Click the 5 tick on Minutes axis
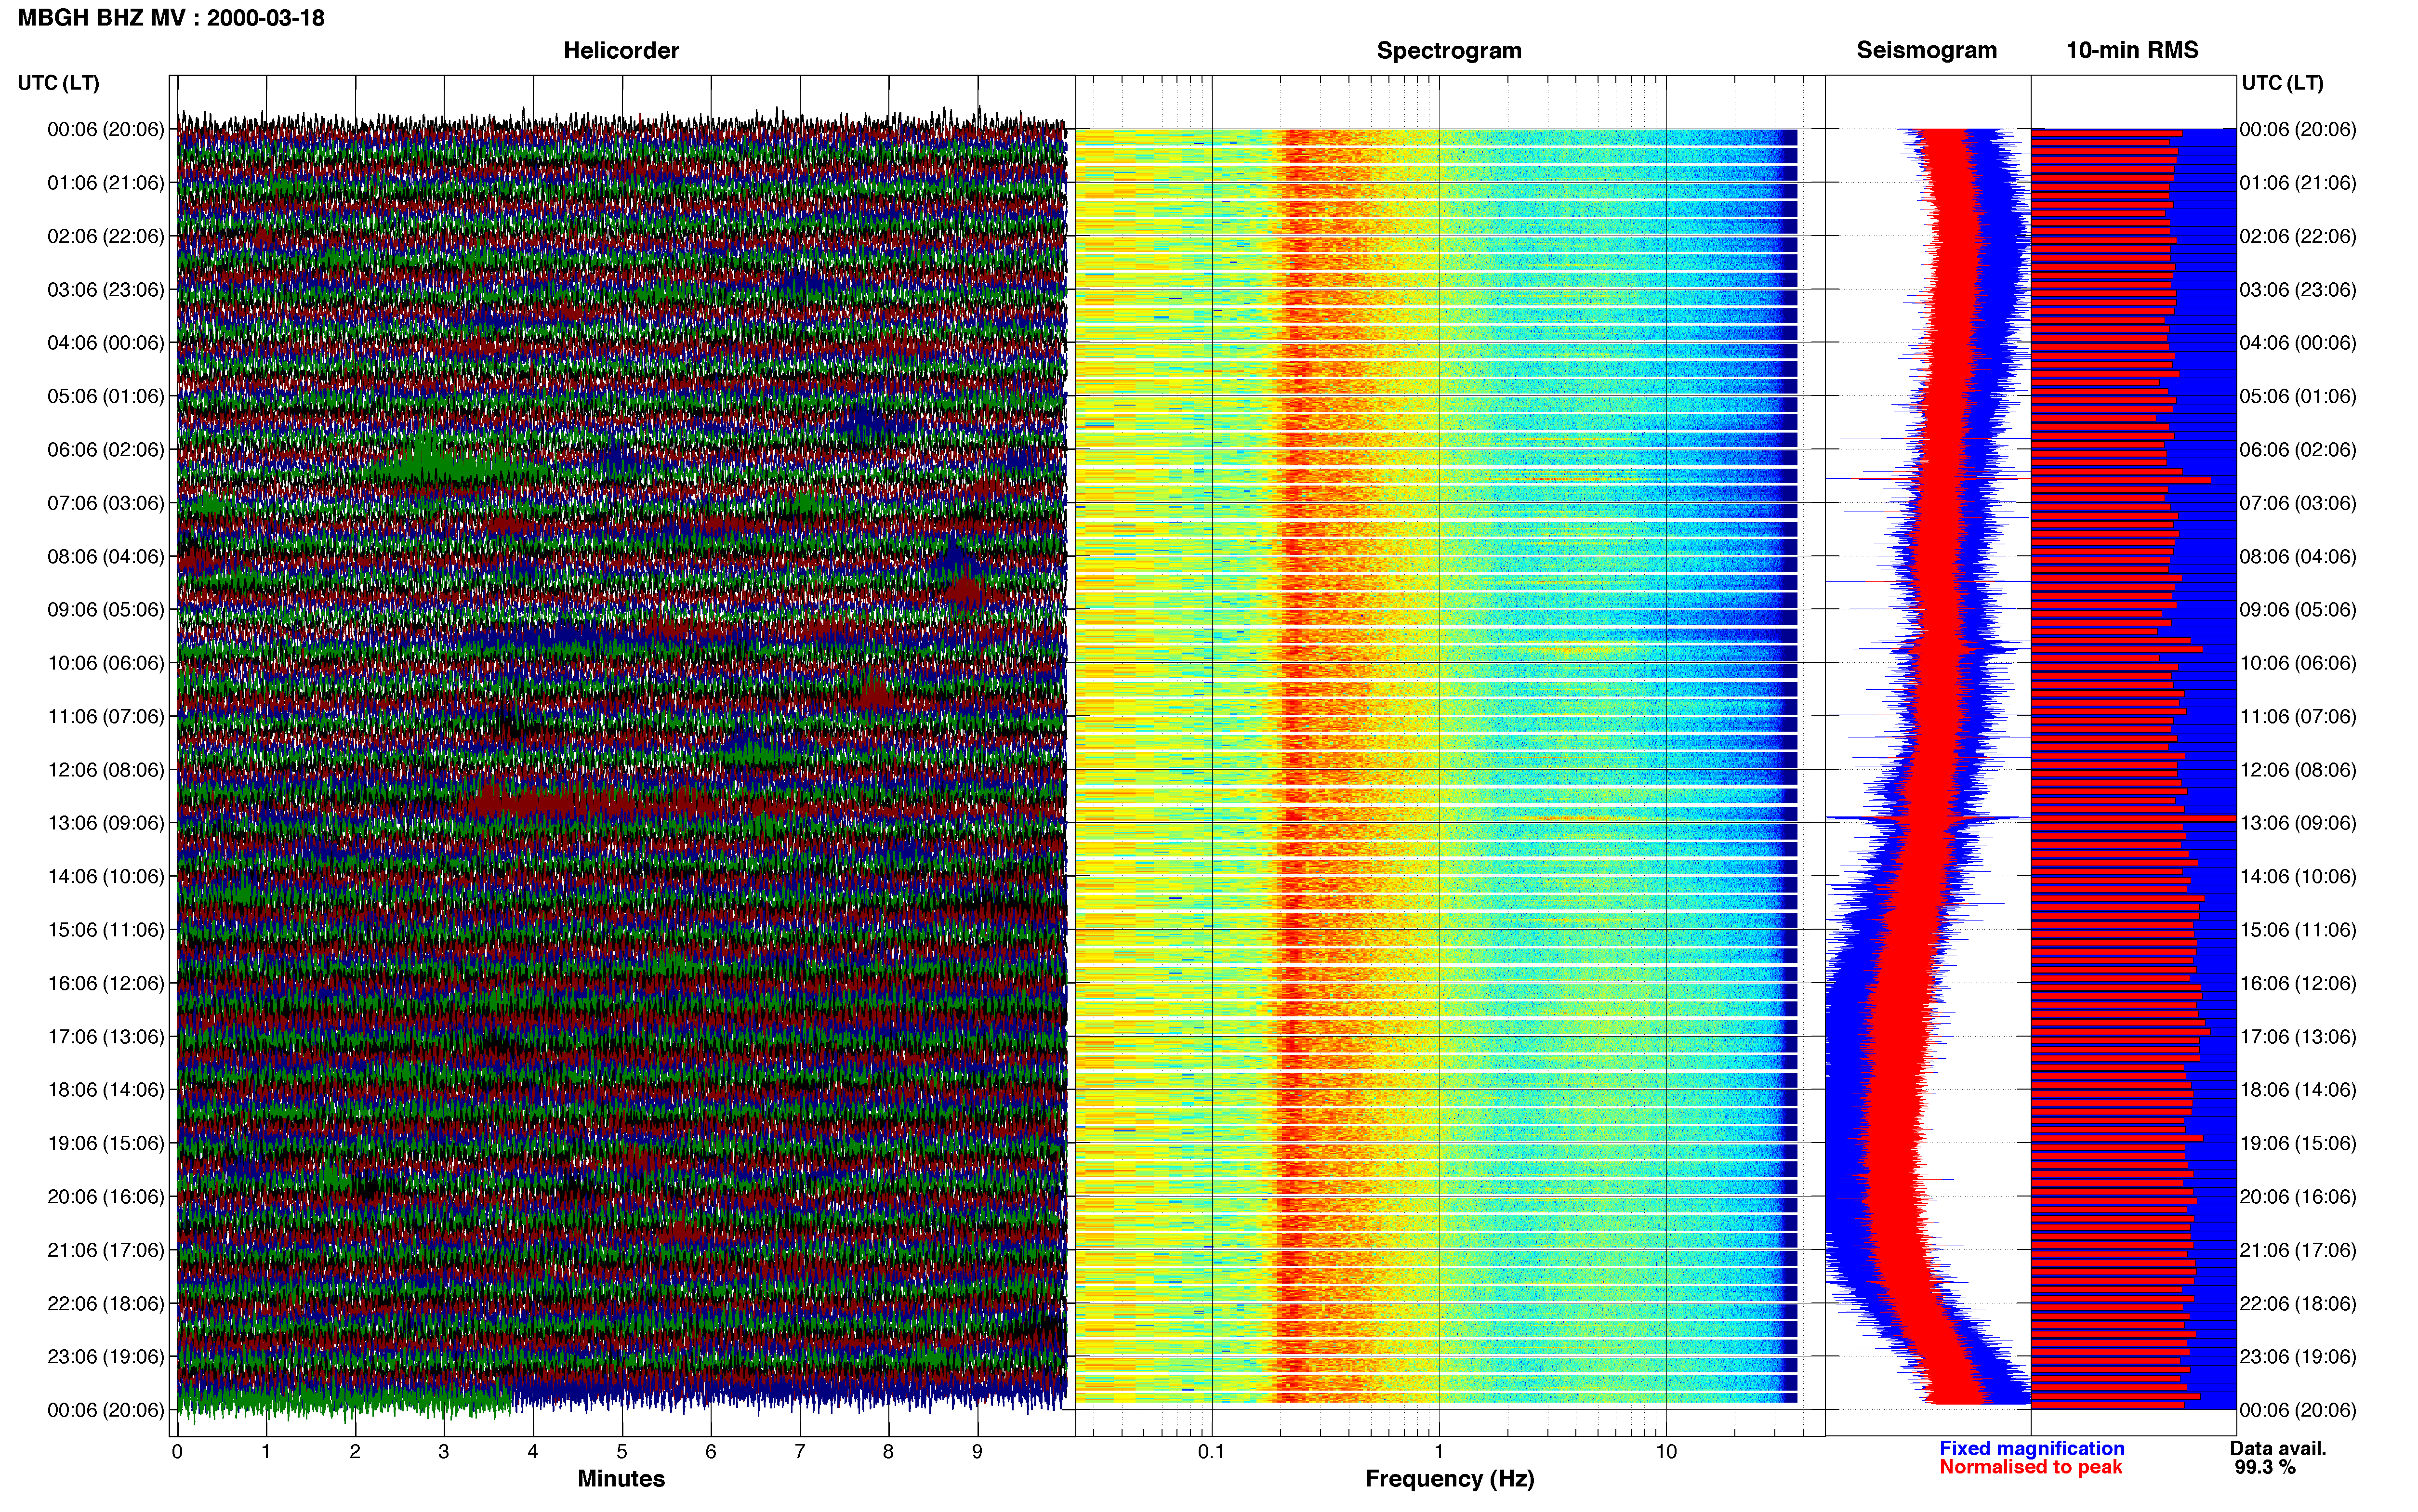This screenshot has width=2418, height=1512. [x=622, y=1451]
